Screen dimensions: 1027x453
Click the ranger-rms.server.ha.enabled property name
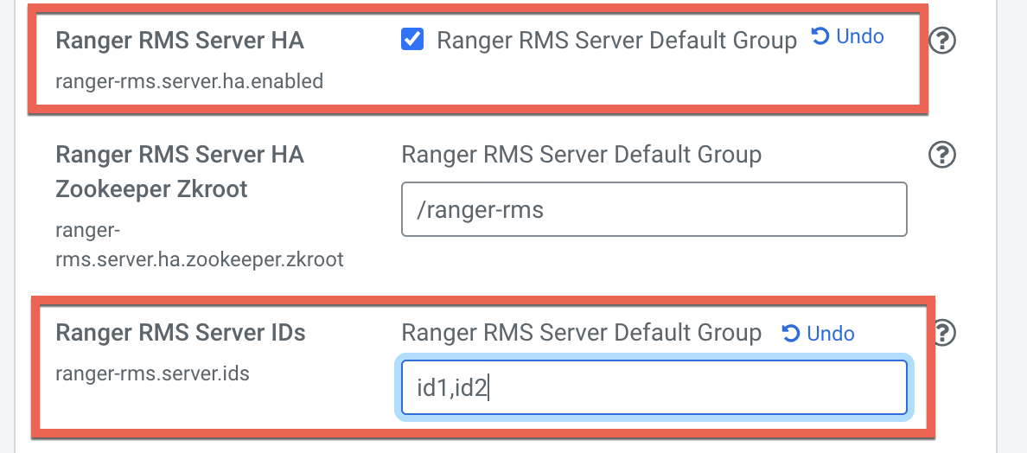[x=188, y=81]
